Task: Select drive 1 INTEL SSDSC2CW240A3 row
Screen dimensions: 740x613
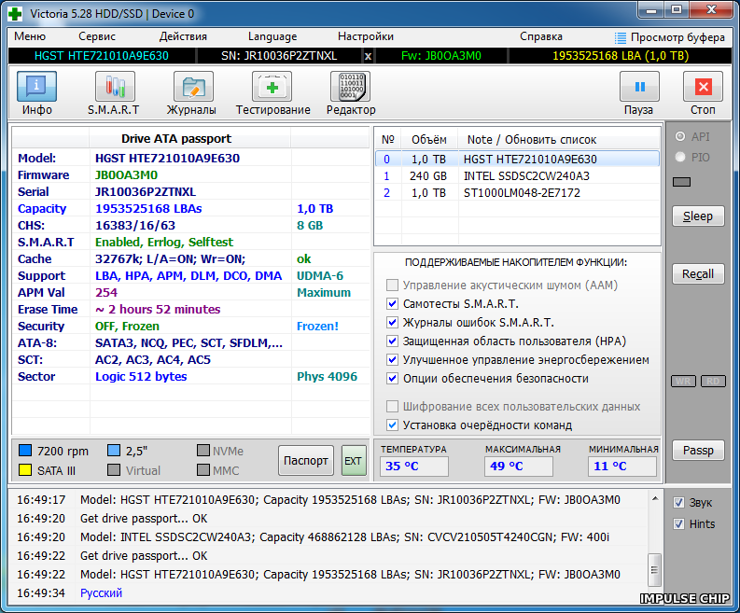Action: [x=517, y=176]
